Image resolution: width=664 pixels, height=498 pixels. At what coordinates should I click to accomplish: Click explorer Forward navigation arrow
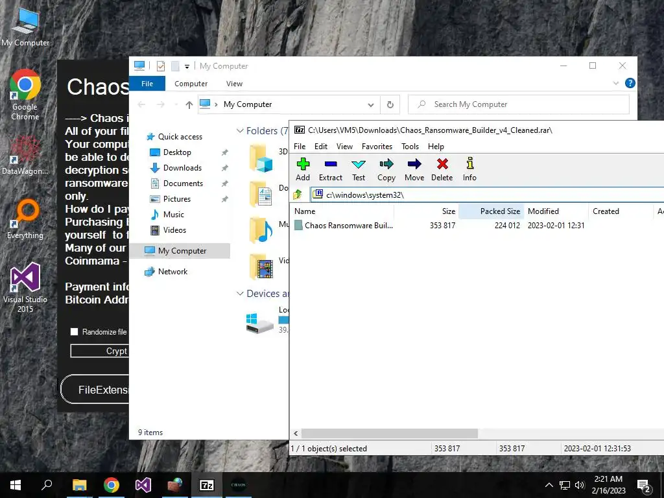[x=161, y=104]
